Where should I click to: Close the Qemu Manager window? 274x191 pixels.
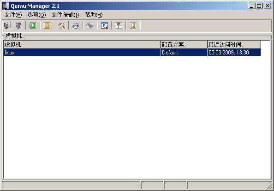tap(268, 6)
